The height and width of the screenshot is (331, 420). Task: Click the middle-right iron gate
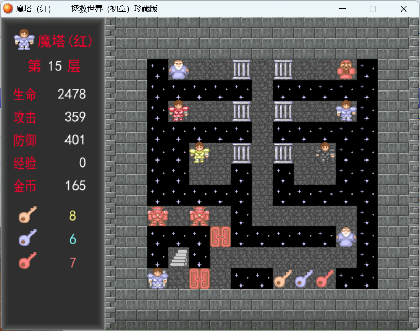tap(283, 111)
